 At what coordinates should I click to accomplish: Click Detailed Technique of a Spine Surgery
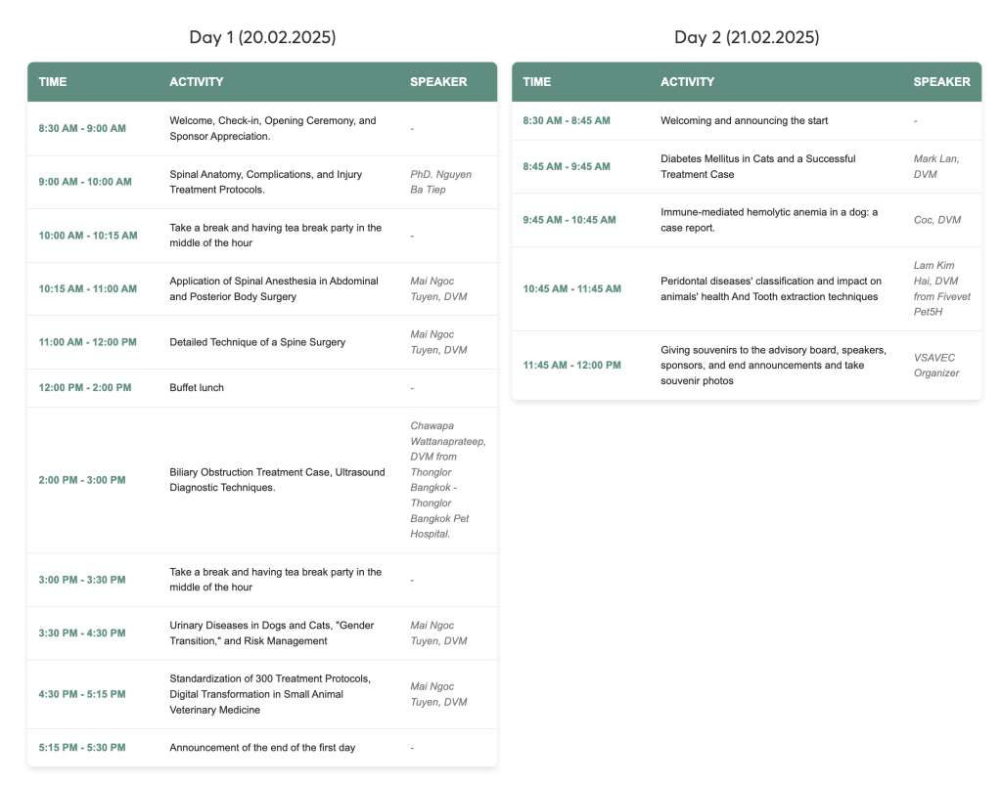click(257, 342)
